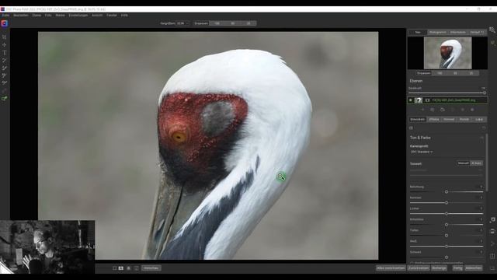Click the cloud-shaped icon under layer row
Screen dimensions: 497x280
tap(443, 110)
